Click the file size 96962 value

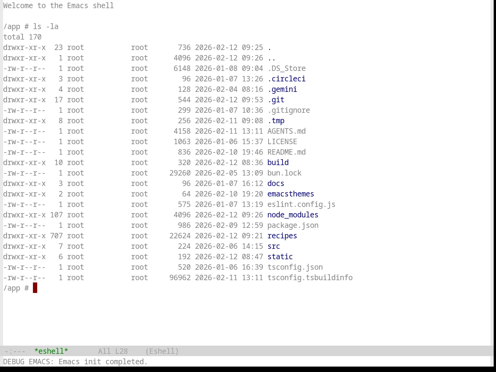180,277
